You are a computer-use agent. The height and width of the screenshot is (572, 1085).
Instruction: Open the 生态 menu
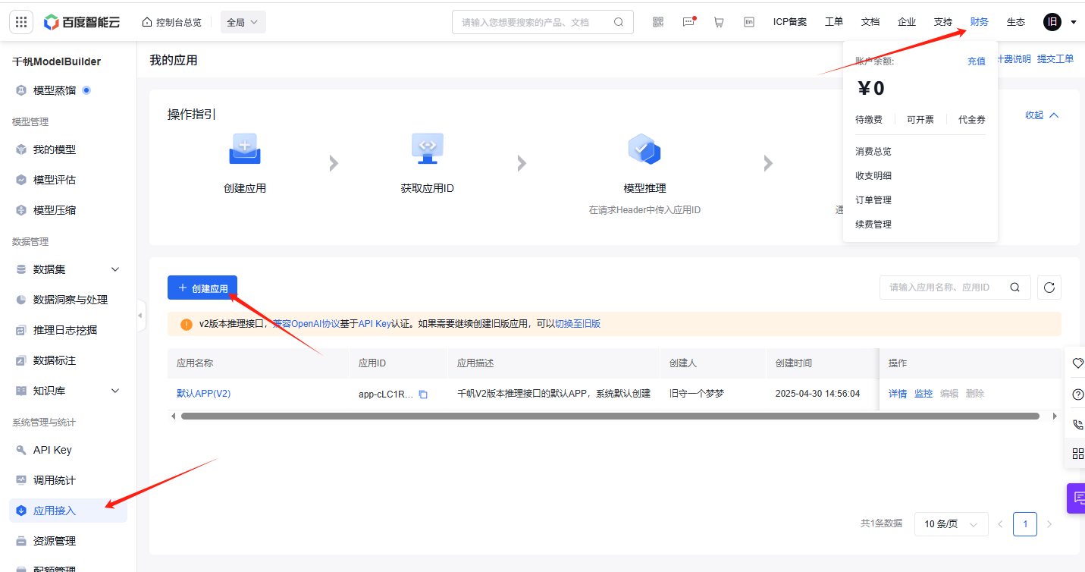click(x=1016, y=22)
